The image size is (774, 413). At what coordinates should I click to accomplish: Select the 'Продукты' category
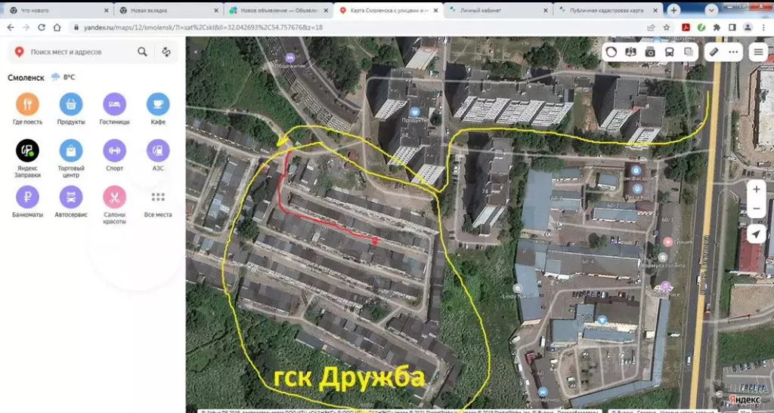(71, 109)
